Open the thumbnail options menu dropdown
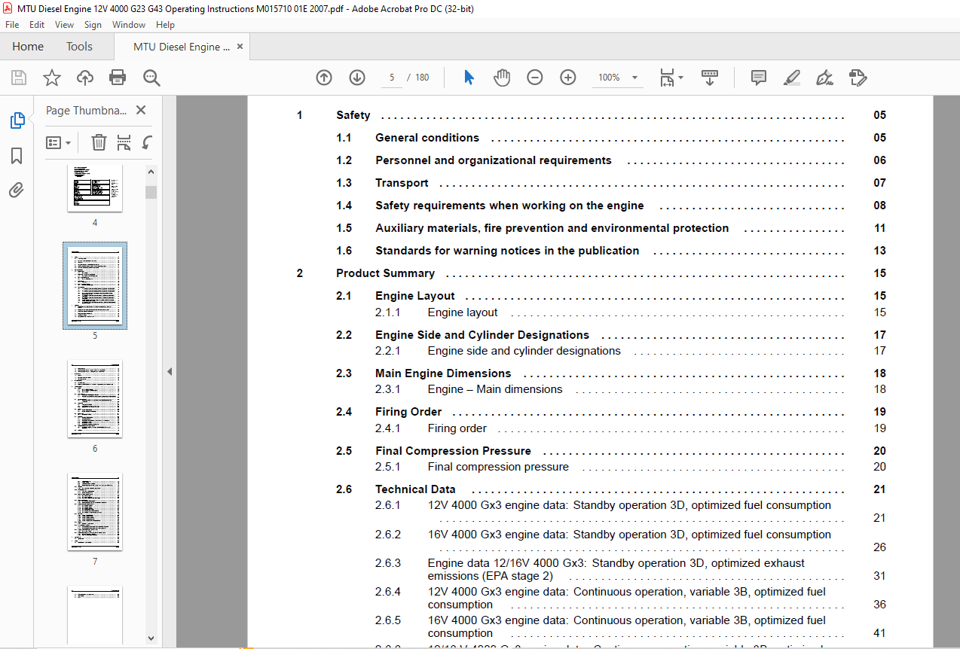The image size is (960, 649). pyautogui.click(x=59, y=142)
